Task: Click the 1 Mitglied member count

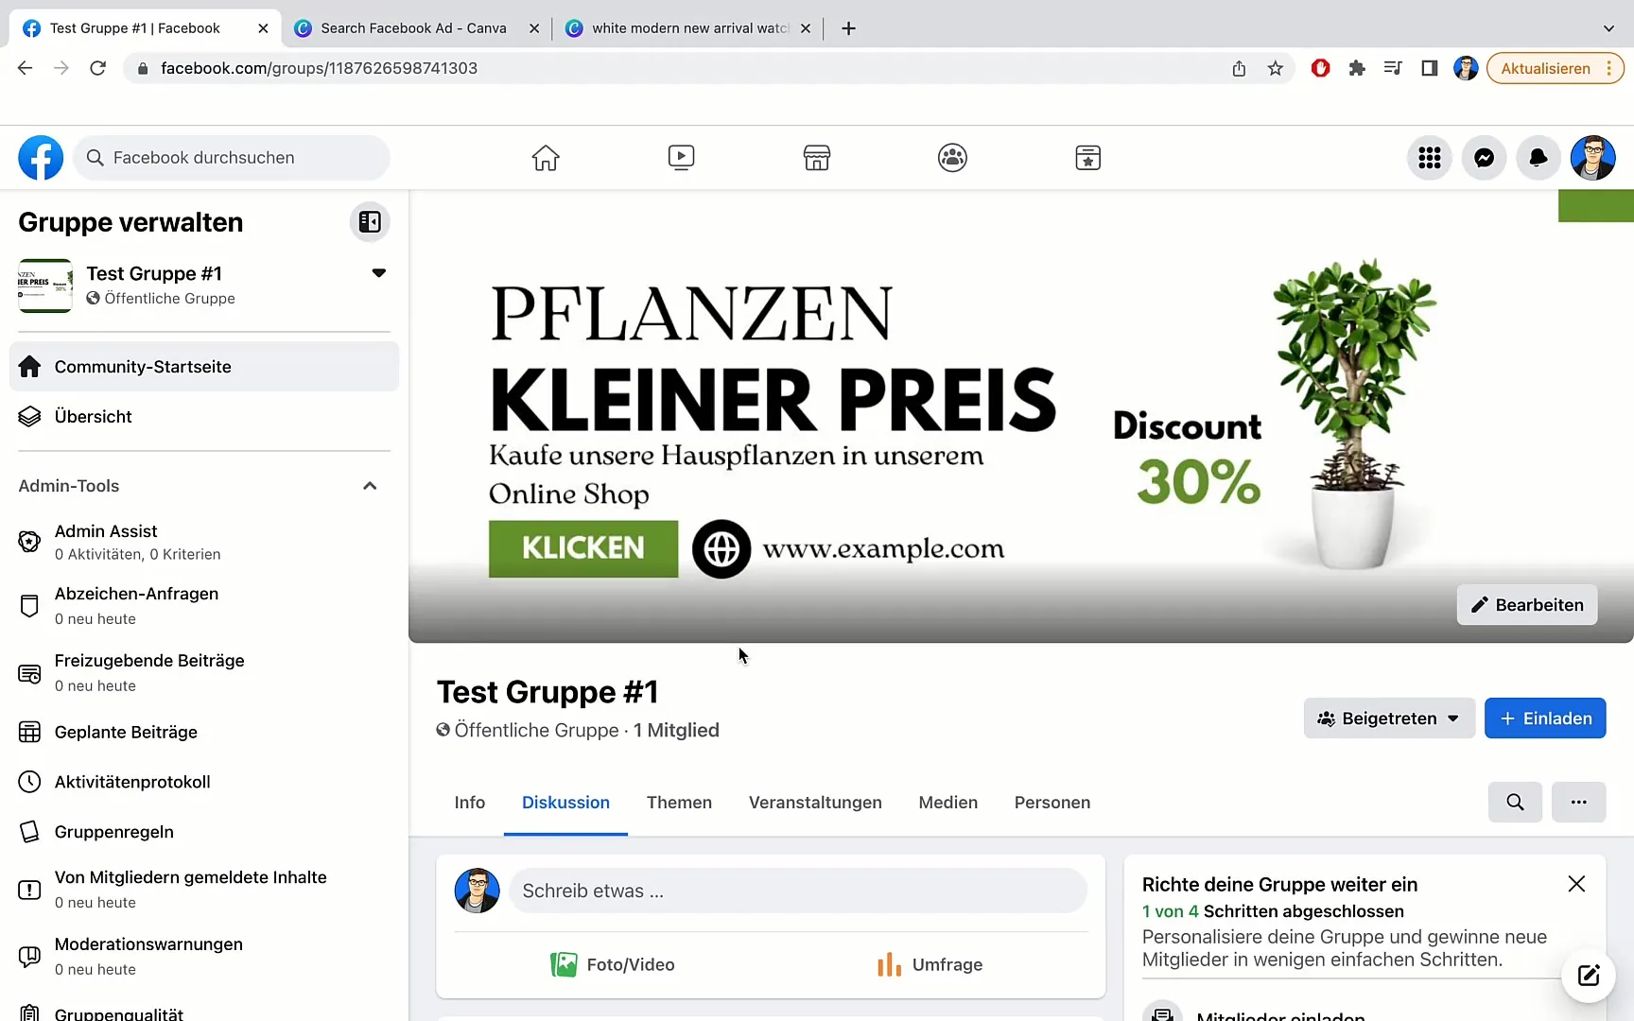Action: [676, 730]
